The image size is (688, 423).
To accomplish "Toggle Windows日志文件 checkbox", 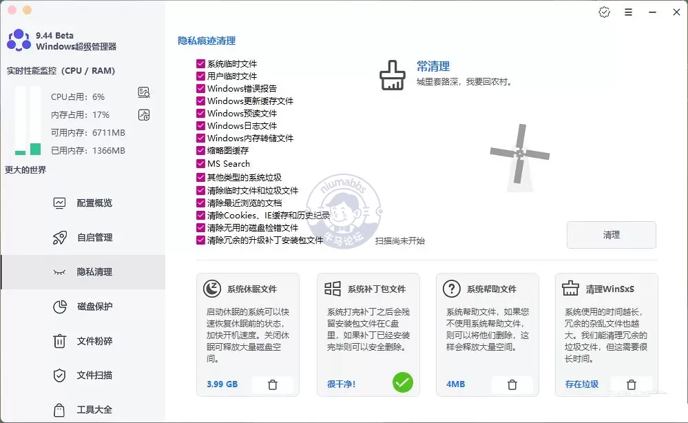I will coord(200,125).
